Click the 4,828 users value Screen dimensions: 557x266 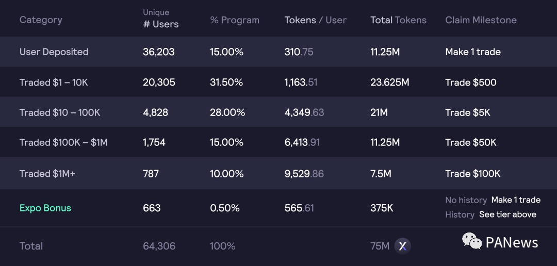(155, 112)
